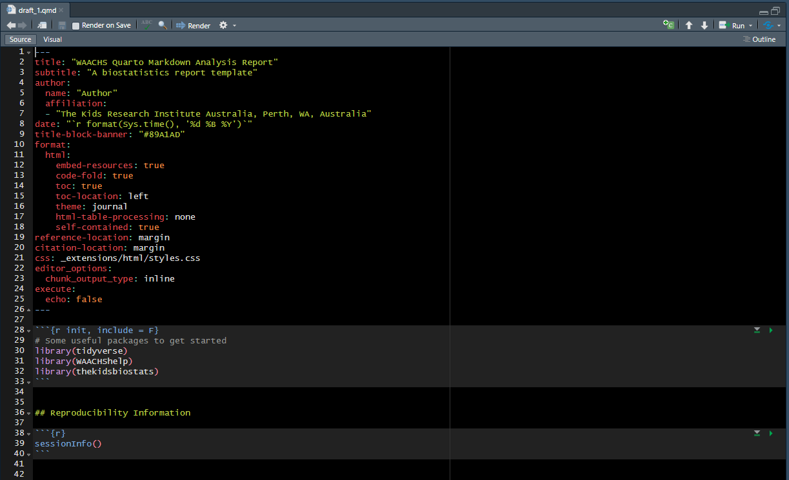The width and height of the screenshot is (789, 480).
Task: Collapse Reproducibility Information section at line 36
Action: 29,413
